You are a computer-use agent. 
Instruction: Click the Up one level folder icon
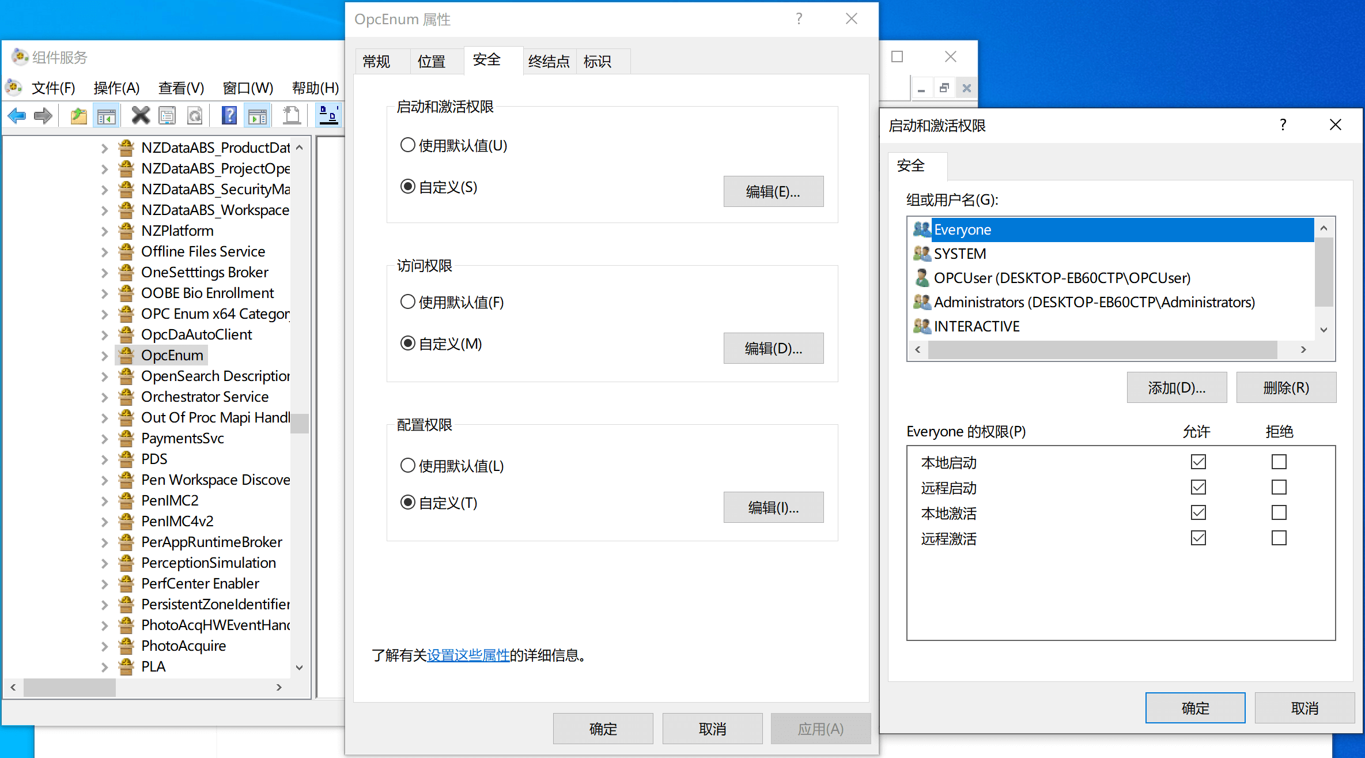click(78, 116)
